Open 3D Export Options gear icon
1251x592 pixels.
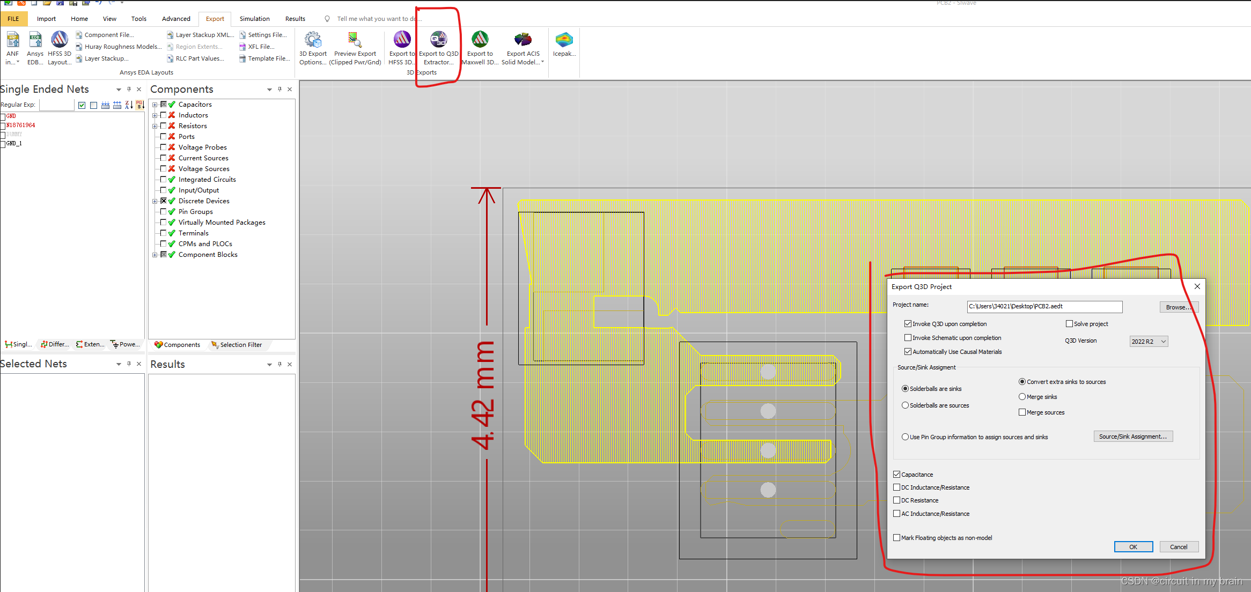tap(313, 40)
